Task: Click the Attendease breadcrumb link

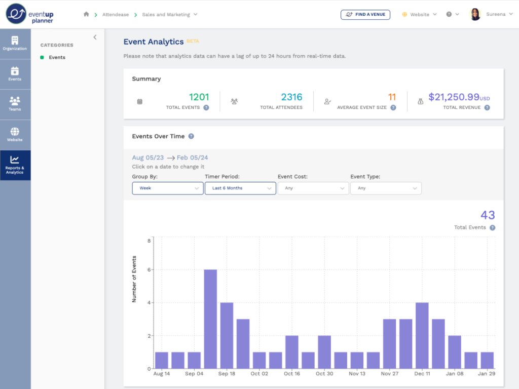Action: [x=116, y=15]
